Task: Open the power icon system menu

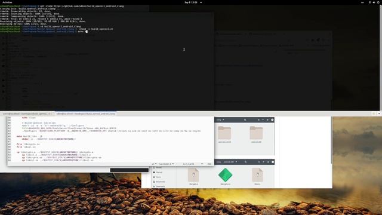Action: point(378,2)
